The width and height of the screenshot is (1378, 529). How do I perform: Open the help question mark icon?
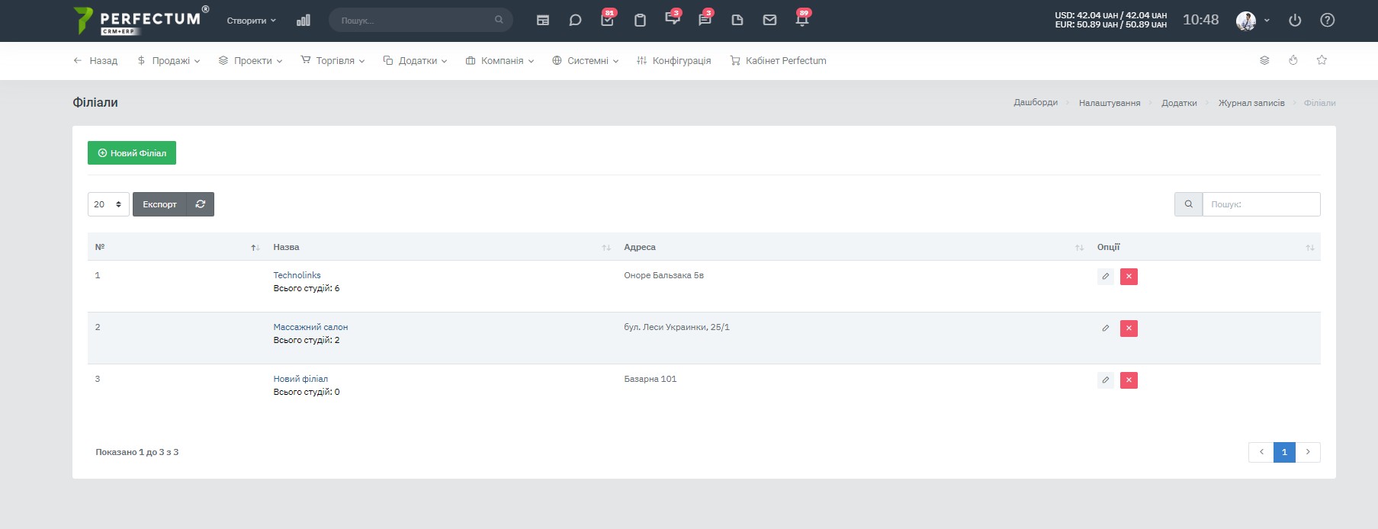[x=1328, y=21]
